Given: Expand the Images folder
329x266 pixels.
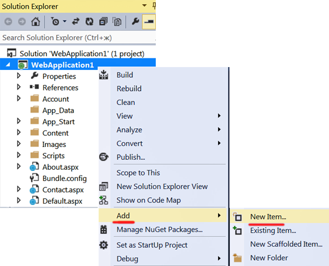Looking at the screenshot, I should tap(19, 143).
